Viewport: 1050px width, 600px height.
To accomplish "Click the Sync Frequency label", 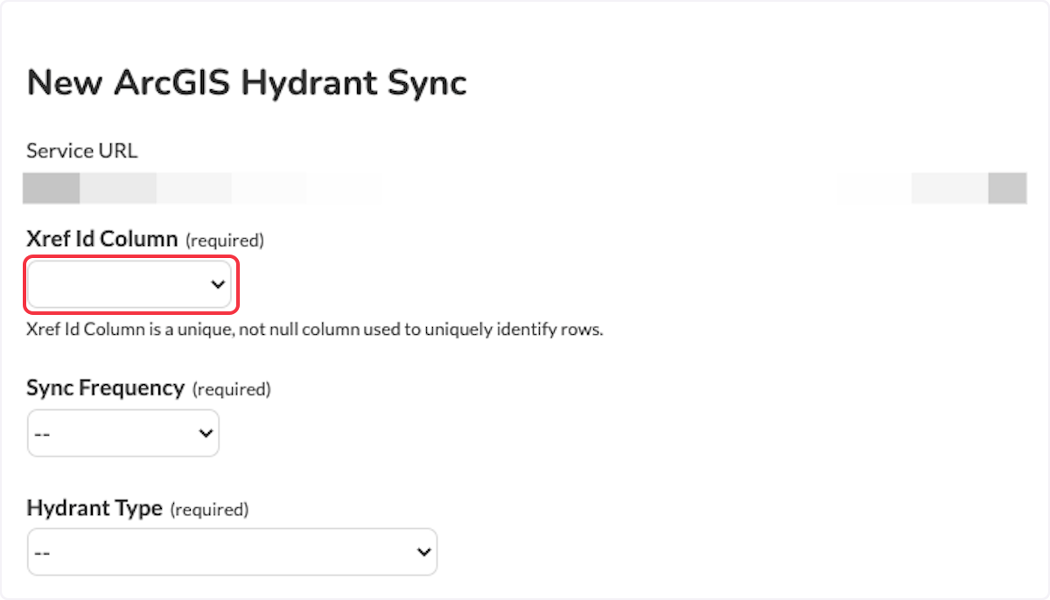I will pos(106,388).
